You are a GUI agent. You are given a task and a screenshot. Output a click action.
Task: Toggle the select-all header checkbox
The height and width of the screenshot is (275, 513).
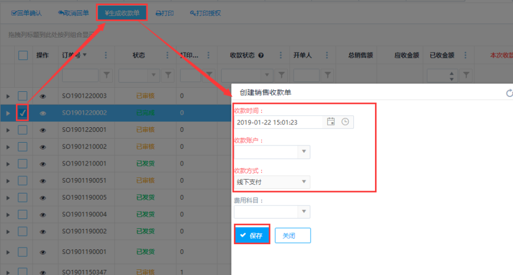23,55
